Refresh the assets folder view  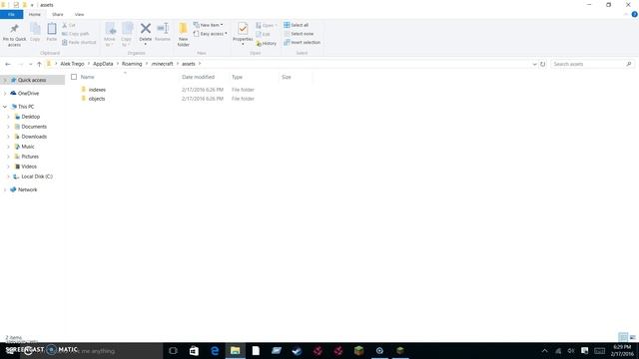tap(542, 64)
